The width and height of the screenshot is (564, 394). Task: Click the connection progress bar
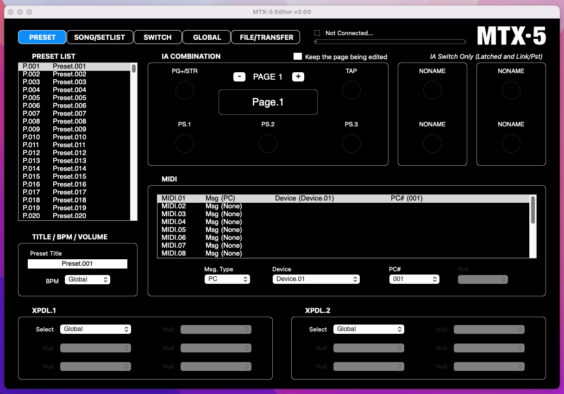coord(390,42)
